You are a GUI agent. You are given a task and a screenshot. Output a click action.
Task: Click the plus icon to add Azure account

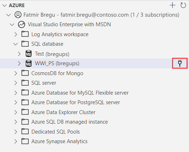[172, 5]
